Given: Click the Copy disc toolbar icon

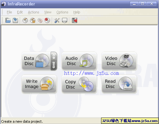Looking at the screenshot, I should pyautogui.click(x=40, y=20).
